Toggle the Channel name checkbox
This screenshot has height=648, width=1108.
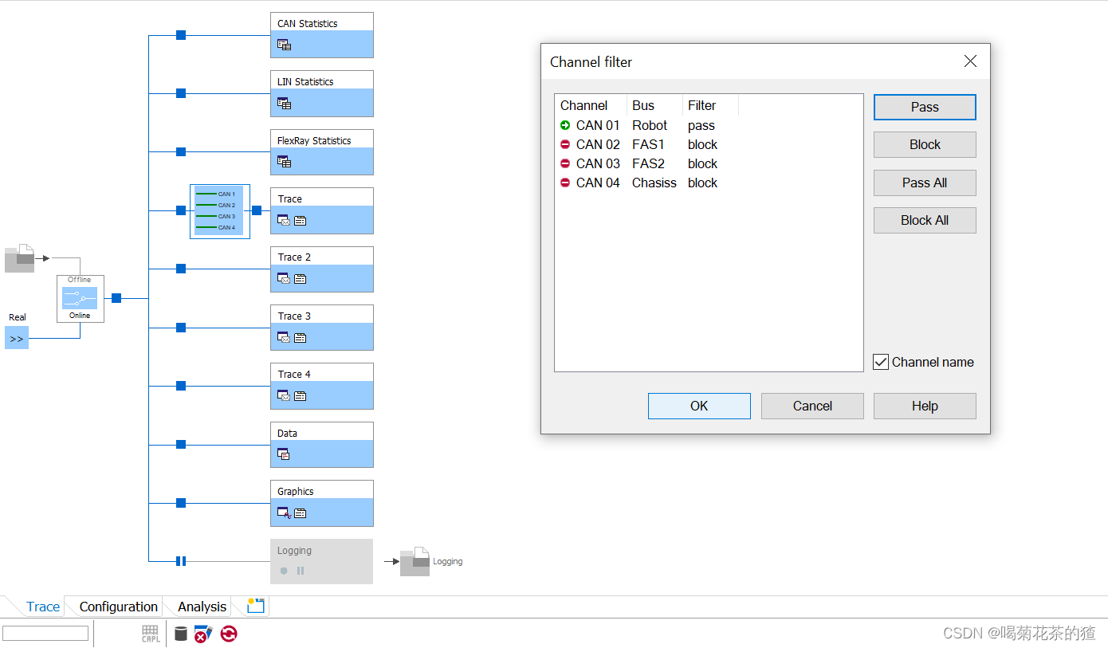tap(881, 362)
